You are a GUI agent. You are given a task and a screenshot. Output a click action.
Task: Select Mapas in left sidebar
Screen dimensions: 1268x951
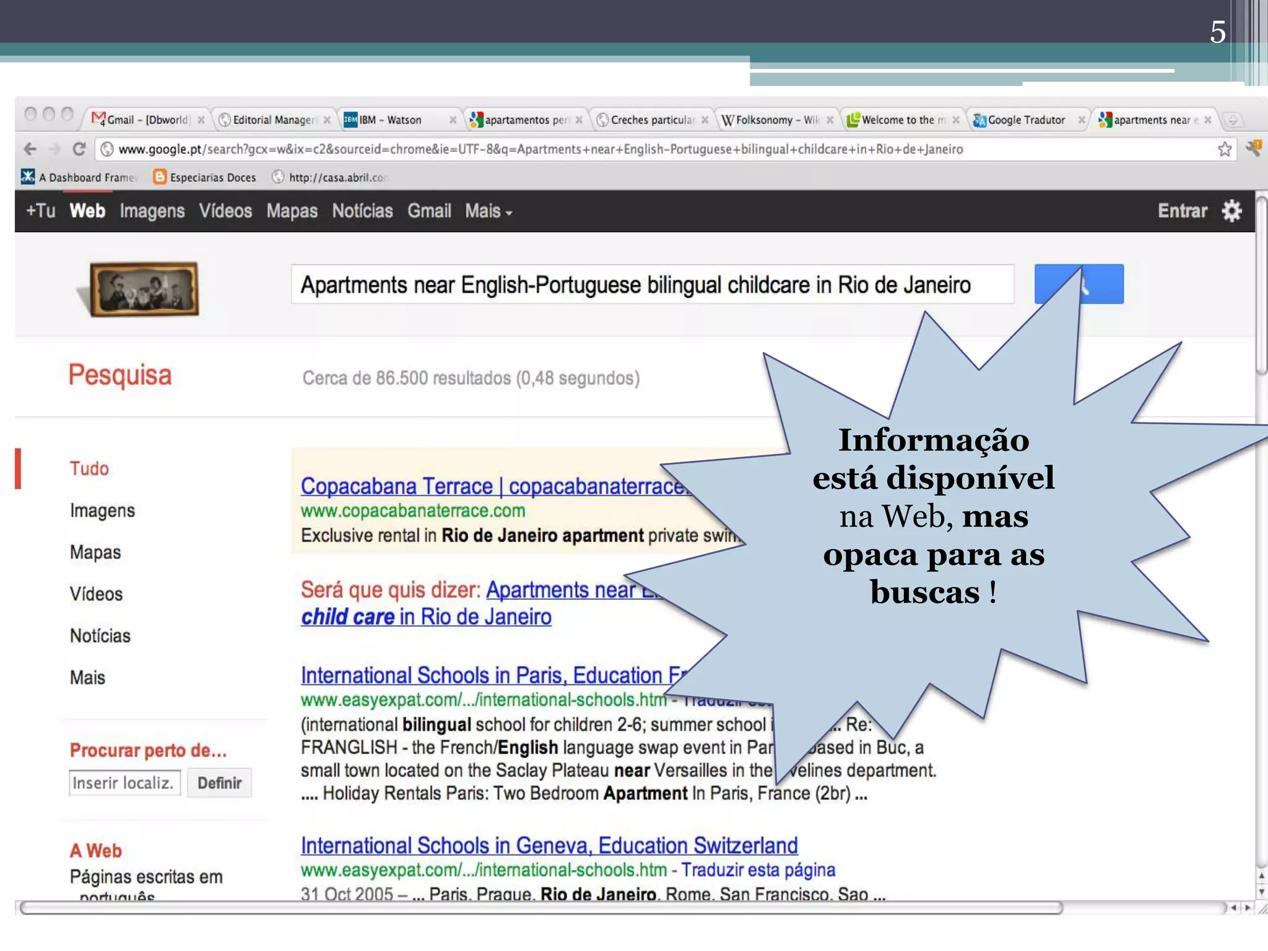(95, 552)
